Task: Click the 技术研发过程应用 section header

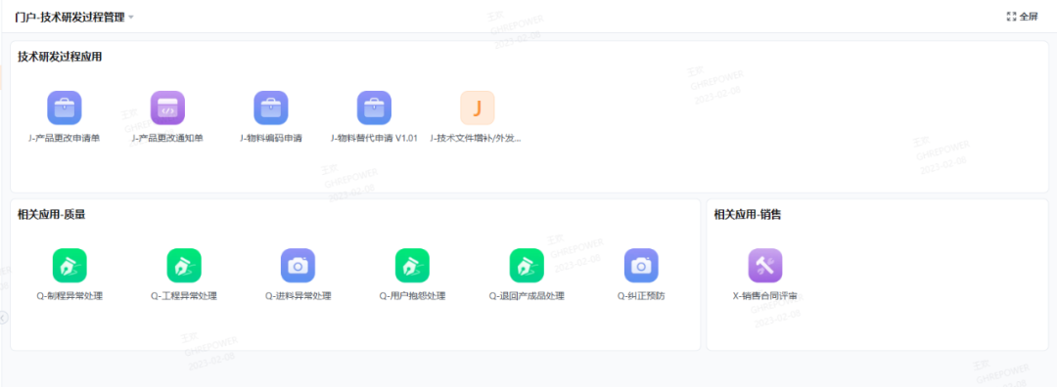Action: pyautogui.click(x=60, y=58)
